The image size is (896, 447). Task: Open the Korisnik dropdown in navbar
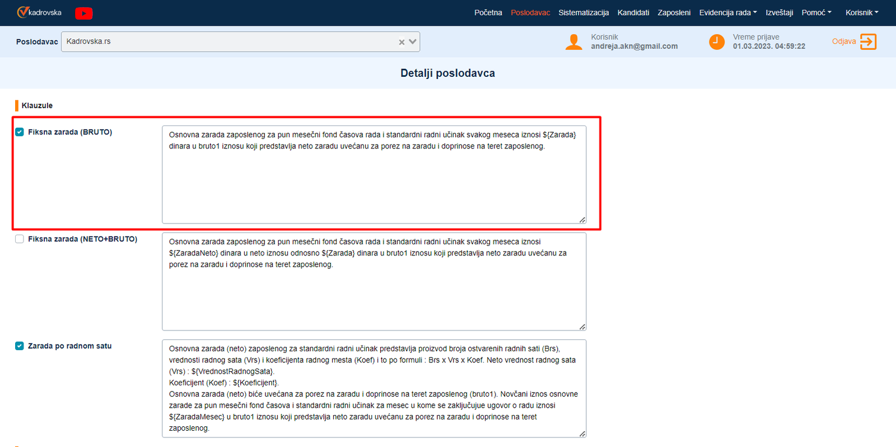tap(861, 12)
